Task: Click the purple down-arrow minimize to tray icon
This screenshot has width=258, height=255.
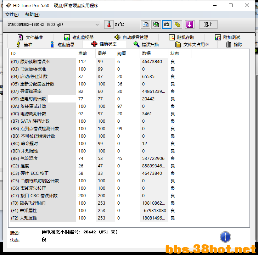Action: coord(190,24)
